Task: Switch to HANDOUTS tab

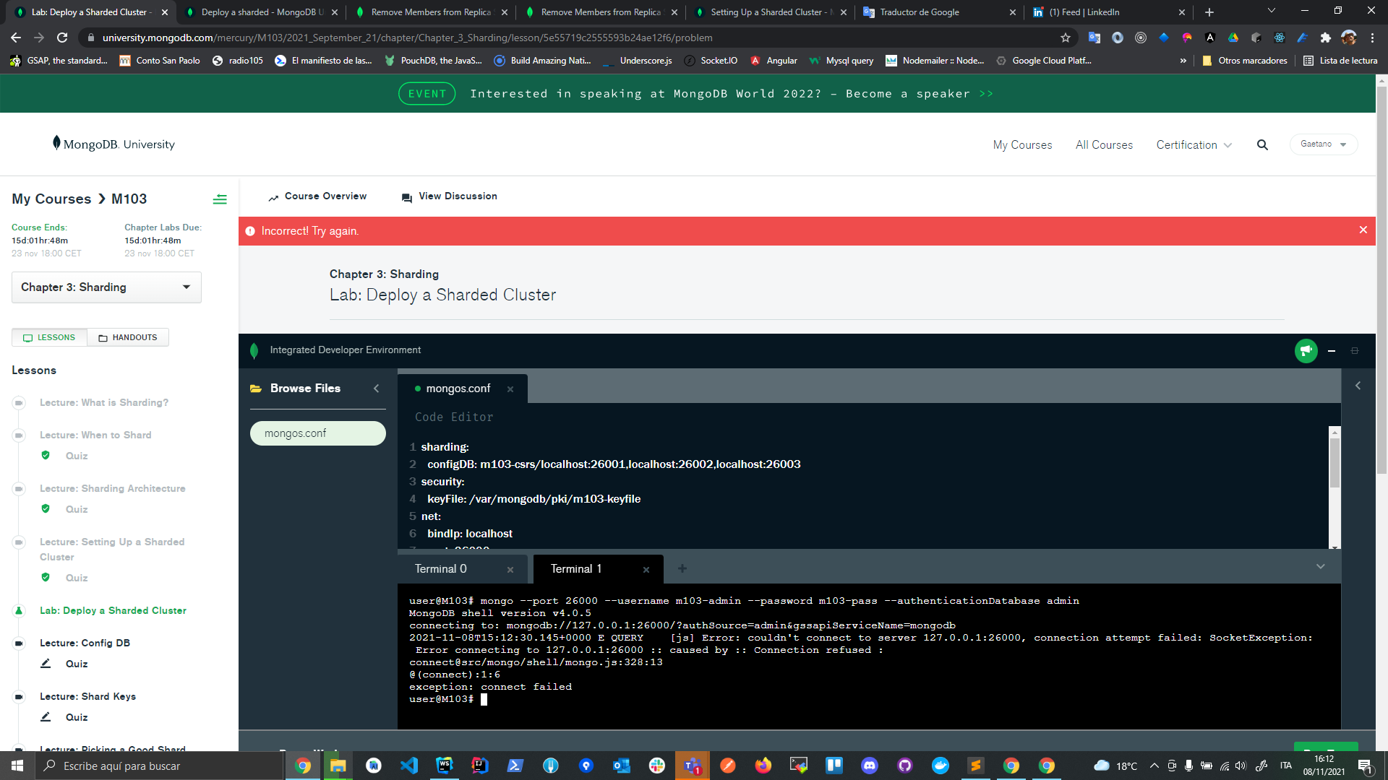Action: coord(128,337)
